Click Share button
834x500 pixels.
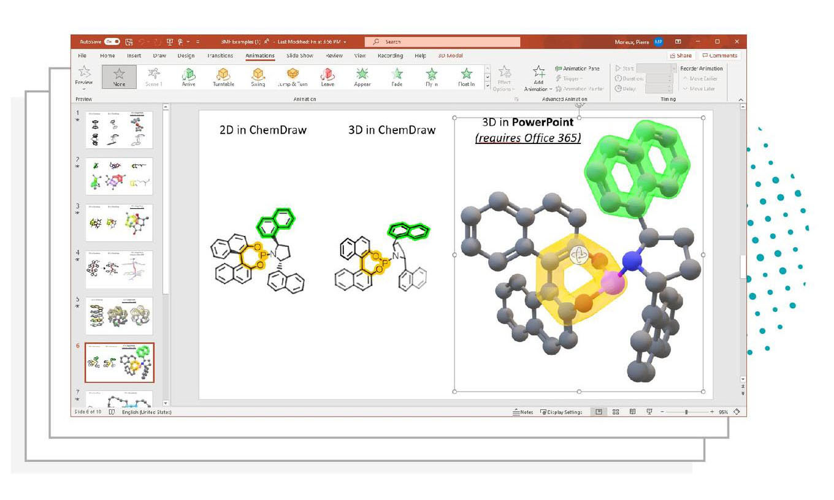pos(681,56)
